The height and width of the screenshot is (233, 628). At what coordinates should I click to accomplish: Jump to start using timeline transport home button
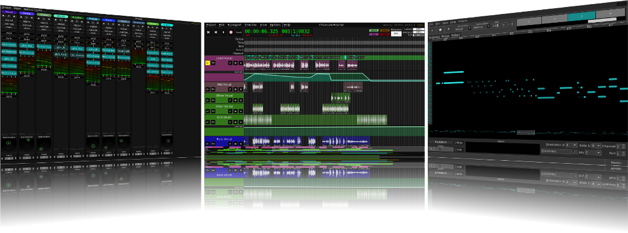[208, 32]
